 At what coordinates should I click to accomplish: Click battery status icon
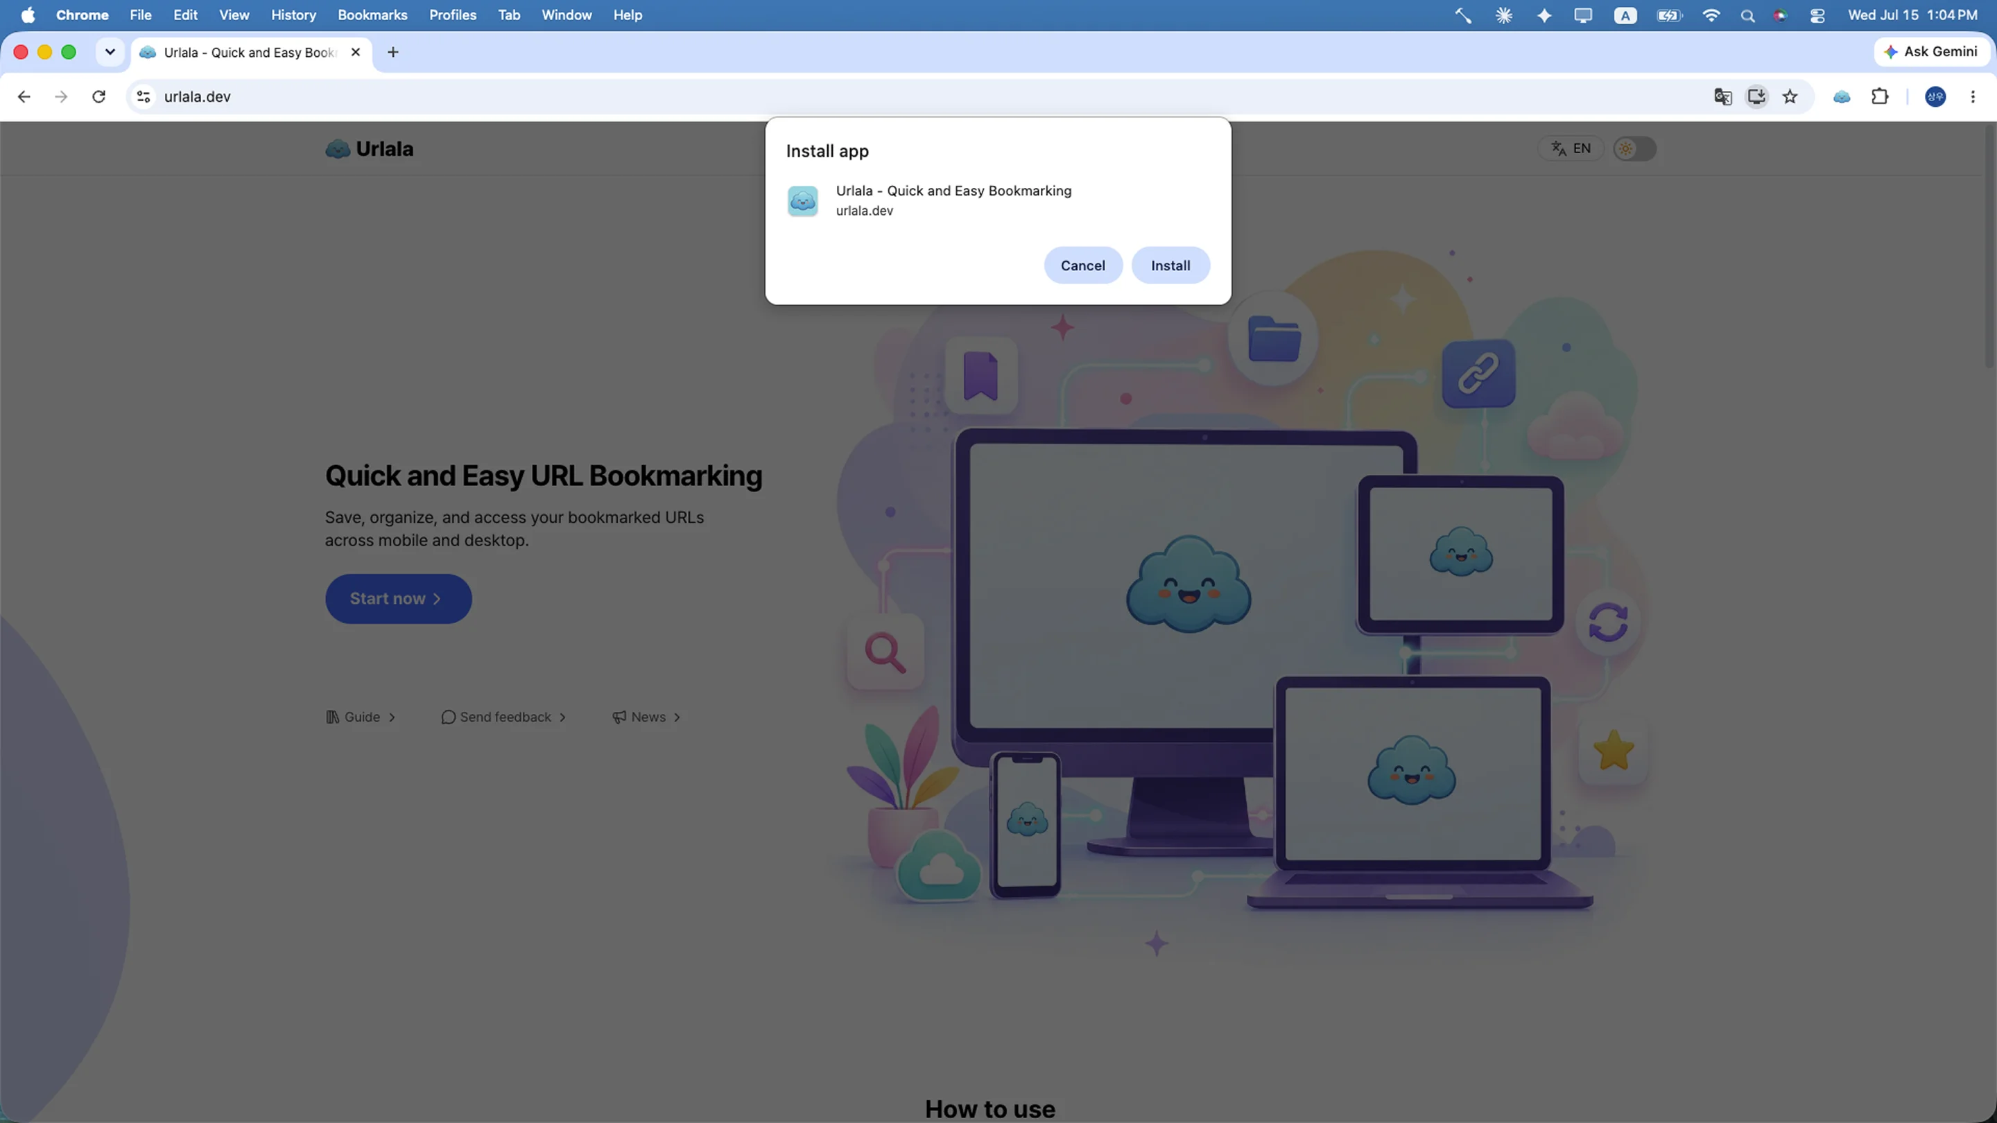1669,15
